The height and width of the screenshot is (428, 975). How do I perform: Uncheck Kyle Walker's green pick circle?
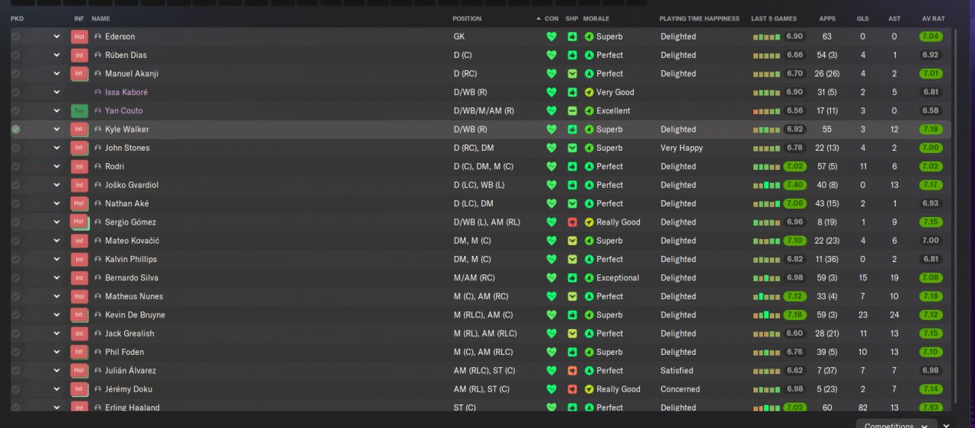(x=16, y=129)
